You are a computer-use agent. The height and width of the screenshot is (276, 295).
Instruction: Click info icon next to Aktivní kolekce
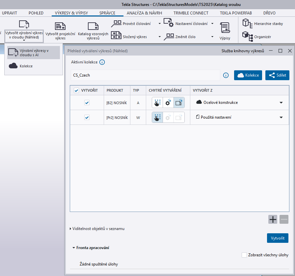[102, 62]
